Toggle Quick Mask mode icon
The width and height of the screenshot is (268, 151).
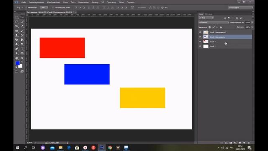point(17,71)
